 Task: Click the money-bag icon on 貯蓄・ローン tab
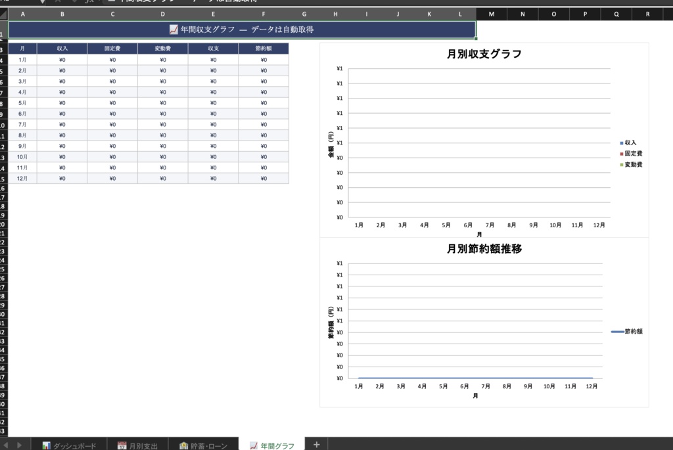[x=183, y=445]
